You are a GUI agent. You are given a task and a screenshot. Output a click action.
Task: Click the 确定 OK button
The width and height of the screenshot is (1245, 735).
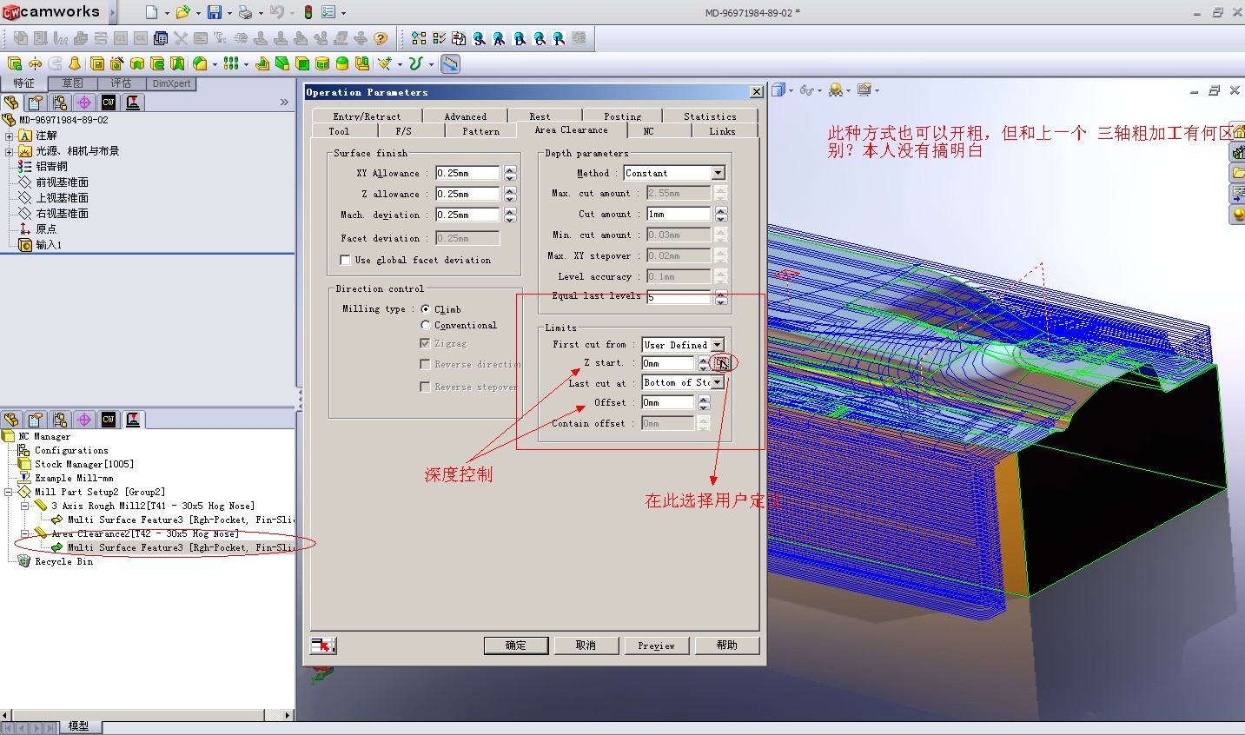pos(516,646)
